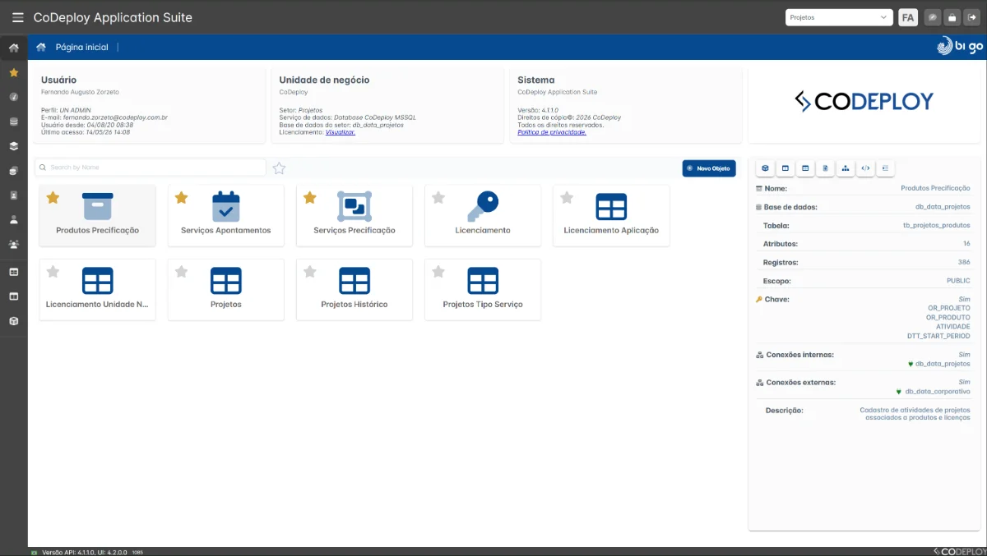987x556 pixels.
Task: Open the Projetos Histórico card
Action: [x=354, y=290]
